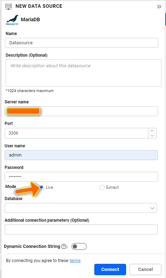This screenshot has width=166, height=278.
Task: Enable the Dynamic Connection String toggle
Action: tap(79, 246)
